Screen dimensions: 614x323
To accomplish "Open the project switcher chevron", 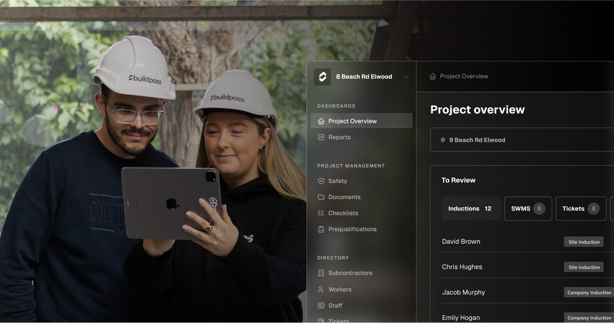I will tap(406, 77).
